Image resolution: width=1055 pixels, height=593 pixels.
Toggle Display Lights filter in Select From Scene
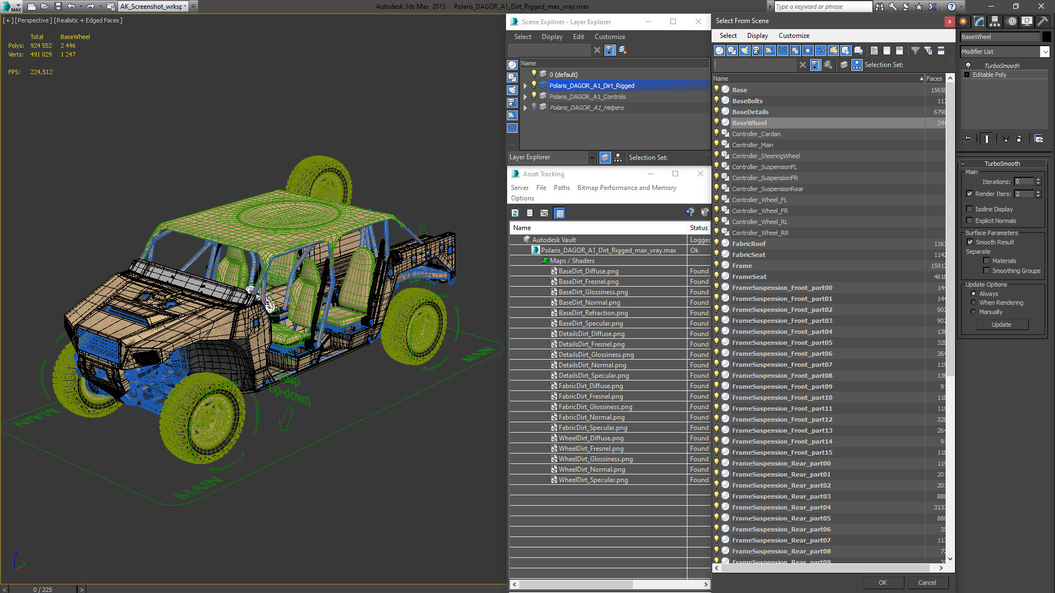click(x=745, y=51)
